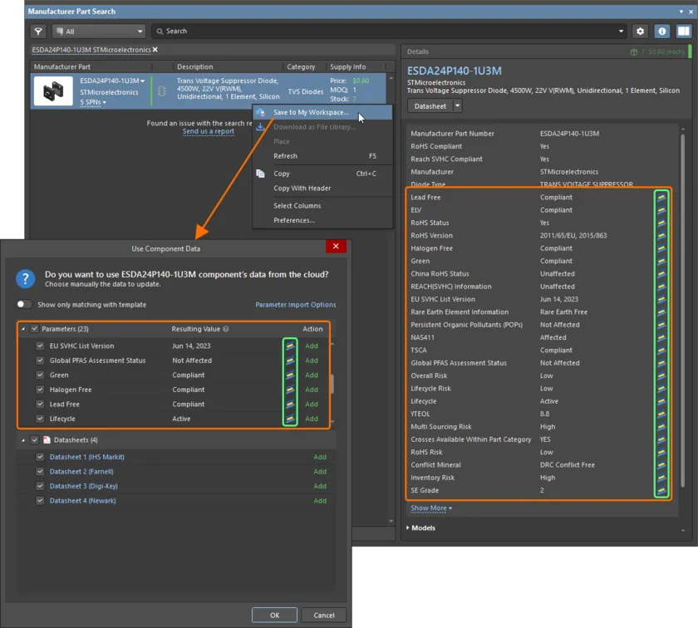Choose Copy from the context menu
This screenshot has width=698, height=628.
[x=322, y=174]
